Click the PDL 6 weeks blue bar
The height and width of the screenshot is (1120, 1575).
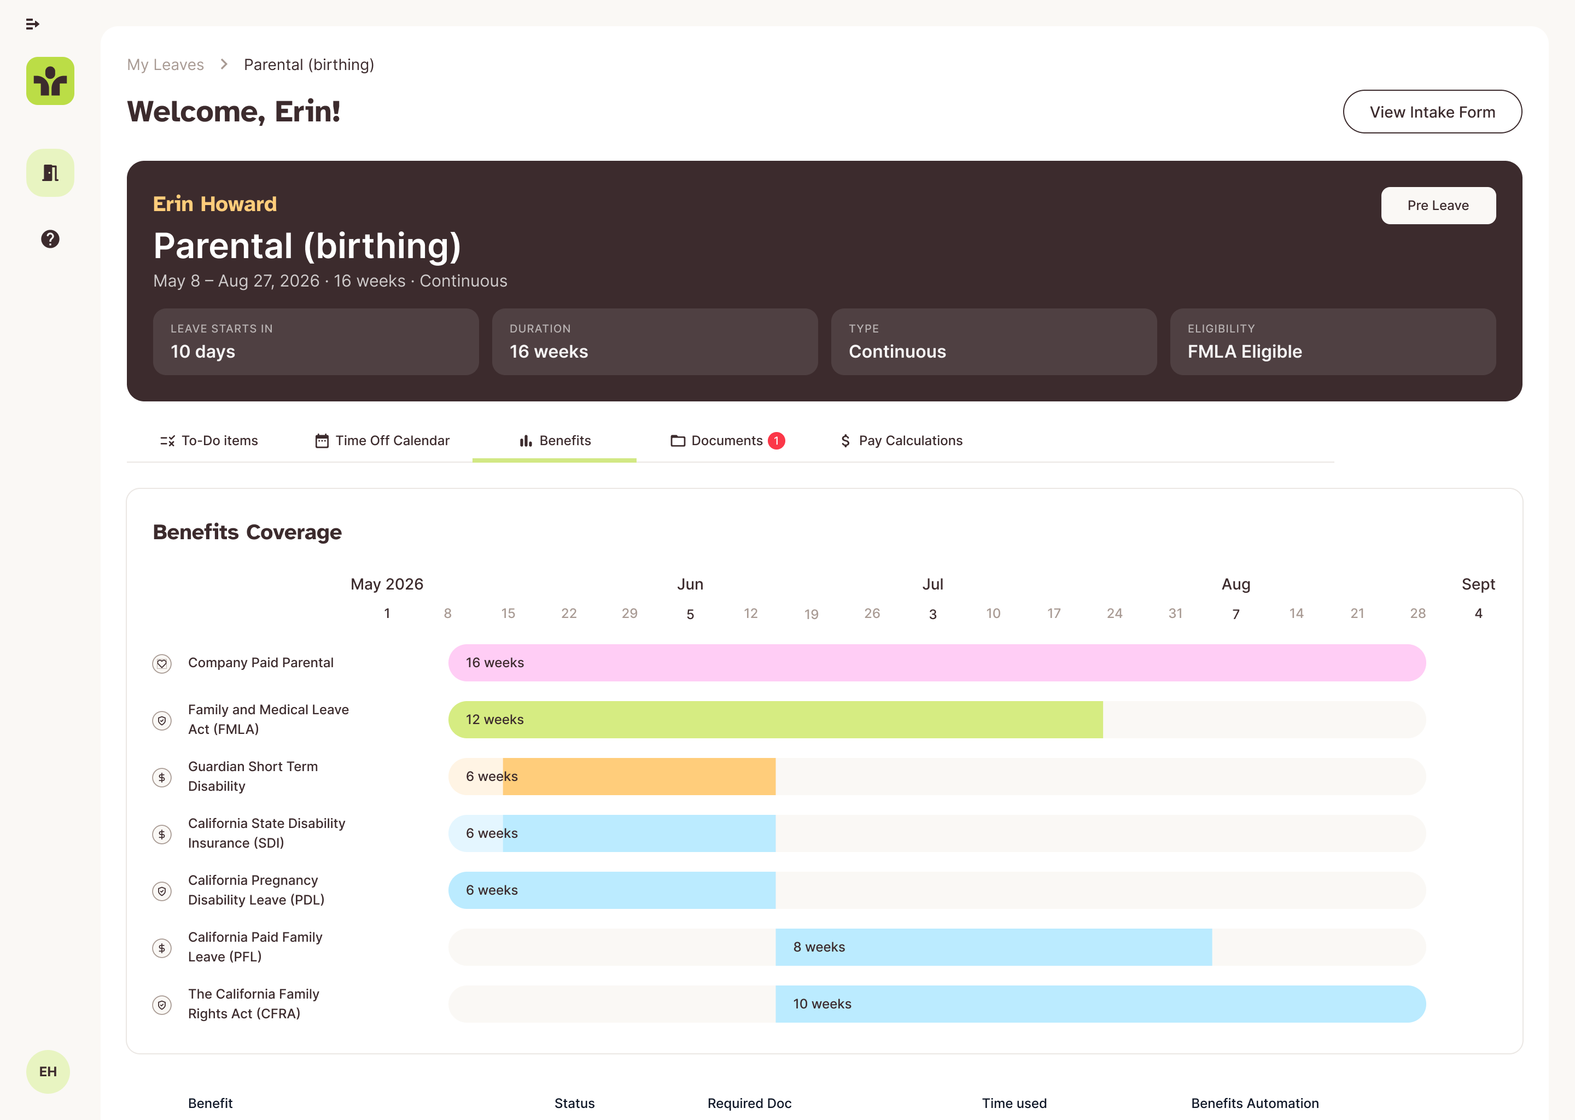coord(611,890)
